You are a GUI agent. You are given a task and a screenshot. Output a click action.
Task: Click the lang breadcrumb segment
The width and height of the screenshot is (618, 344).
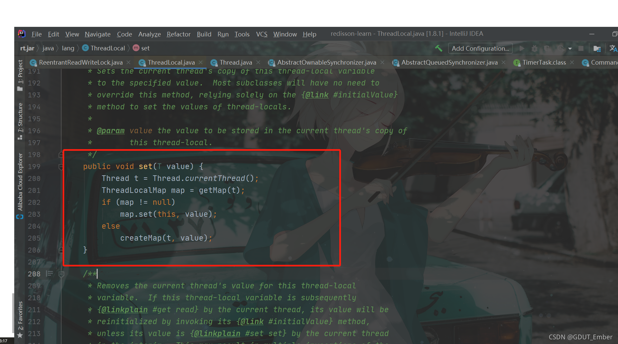(68, 48)
